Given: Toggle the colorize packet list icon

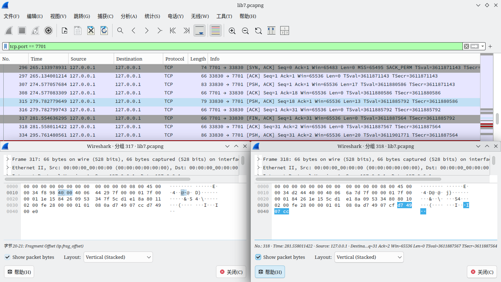Looking at the screenshot, I should point(215,30).
